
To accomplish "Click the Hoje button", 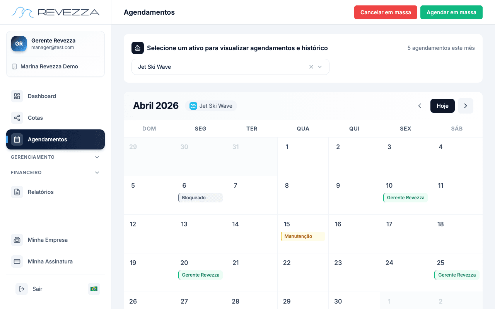I will 442,106.
